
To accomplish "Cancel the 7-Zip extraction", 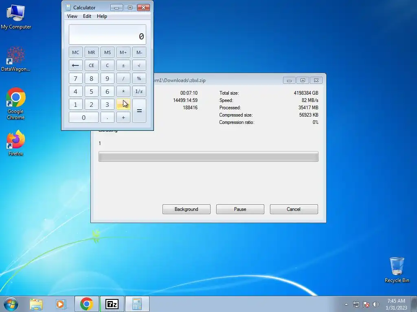I will point(294,209).
